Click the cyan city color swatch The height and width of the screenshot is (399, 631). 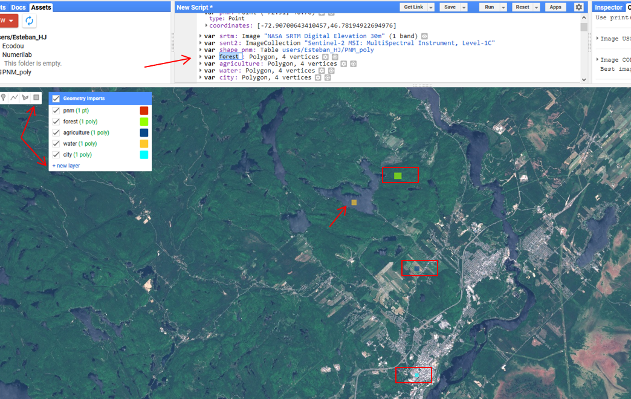tap(144, 155)
